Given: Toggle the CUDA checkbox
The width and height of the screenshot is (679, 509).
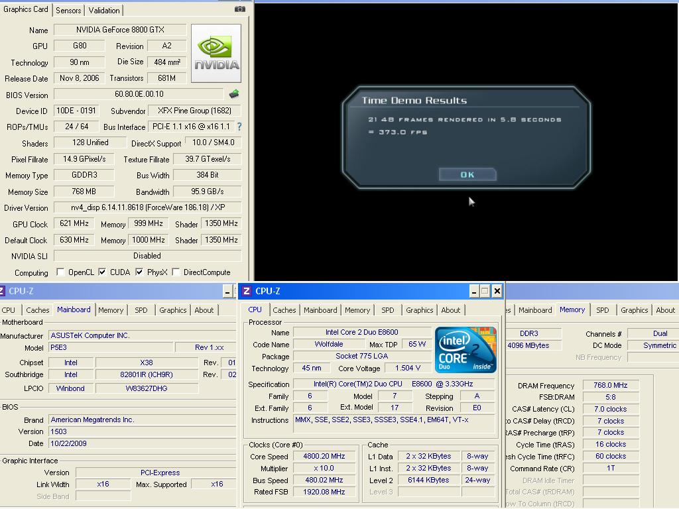Looking at the screenshot, I should (102, 272).
